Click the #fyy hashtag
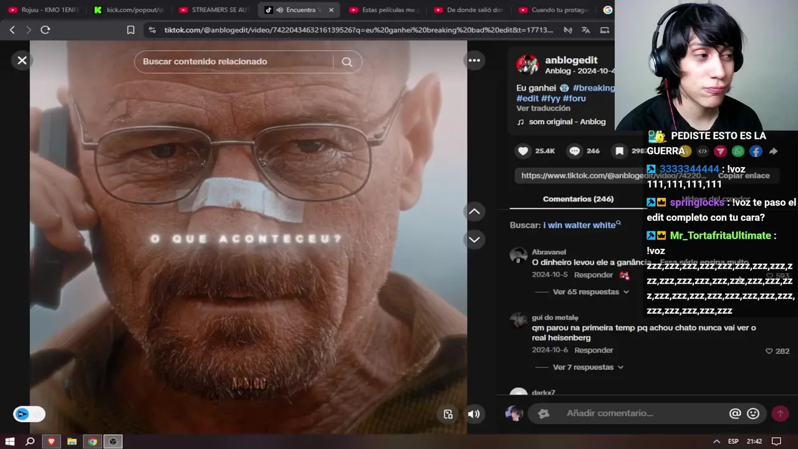The image size is (798, 449). 550,99
